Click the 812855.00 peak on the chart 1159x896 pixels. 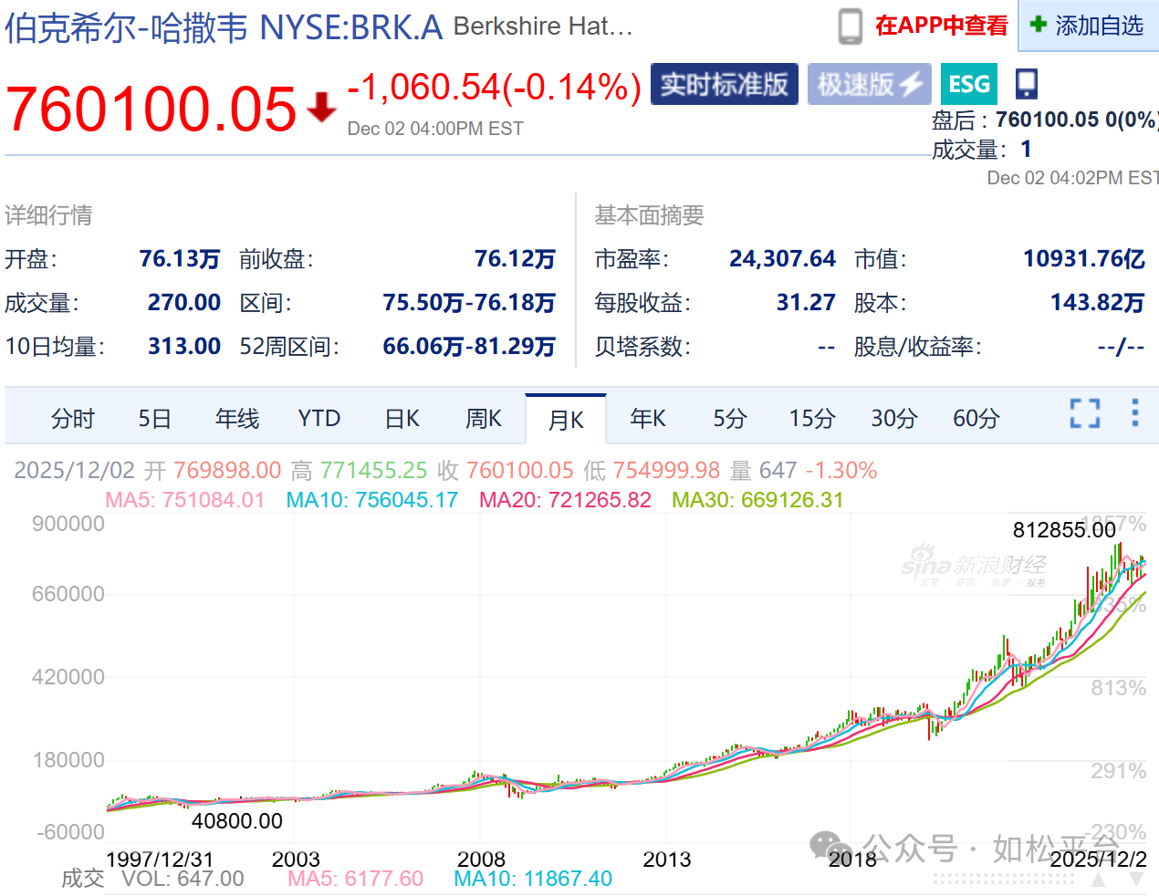point(1118,546)
